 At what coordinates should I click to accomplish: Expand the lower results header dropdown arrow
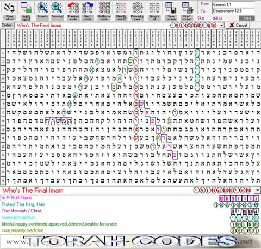[257, 190]
